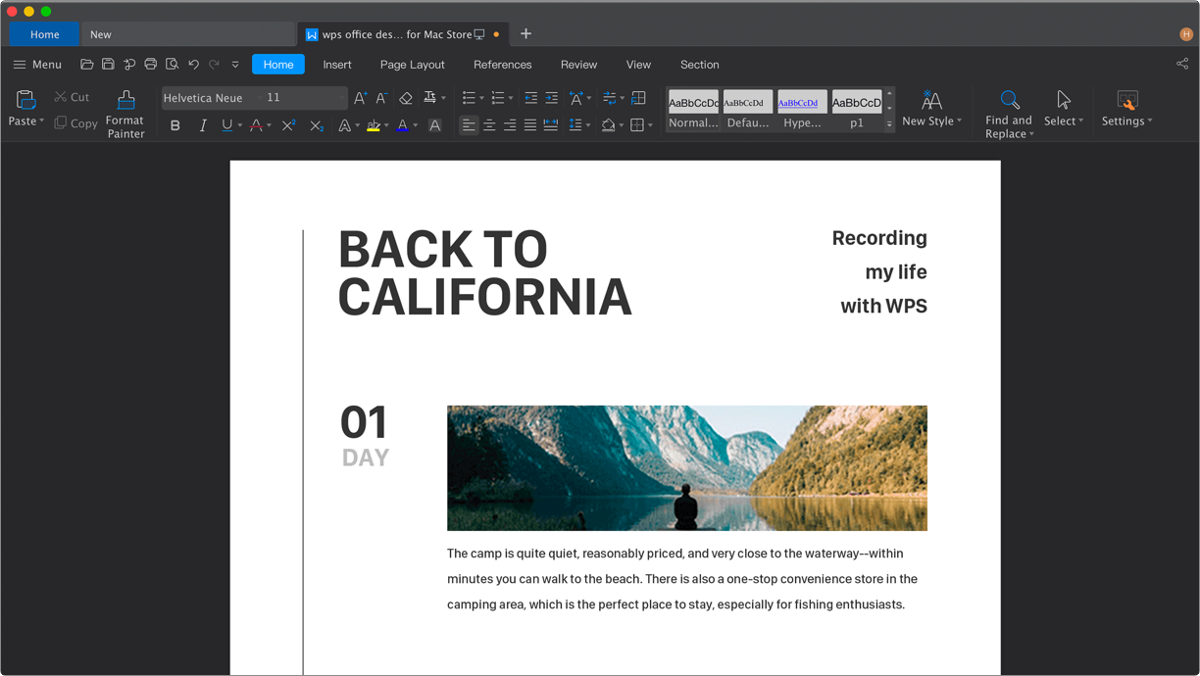Switch to the Insert ribbon tab
This screenshot has height=676, width=1200.
coord(337,64)
